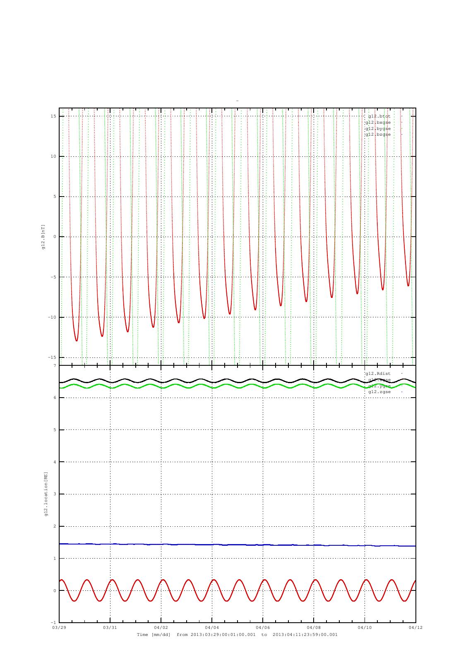Select the 1 tick label on the location axis

point(55,559)
